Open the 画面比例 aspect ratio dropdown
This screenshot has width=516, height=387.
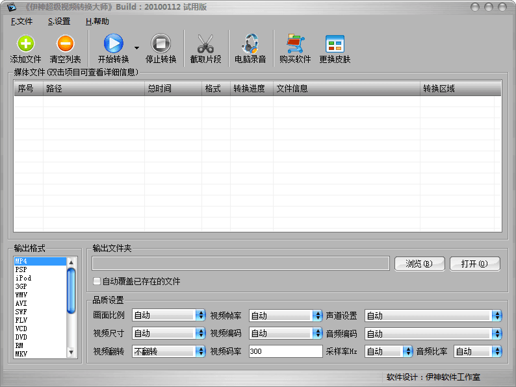pyautogui.click(x=168, y=316)
